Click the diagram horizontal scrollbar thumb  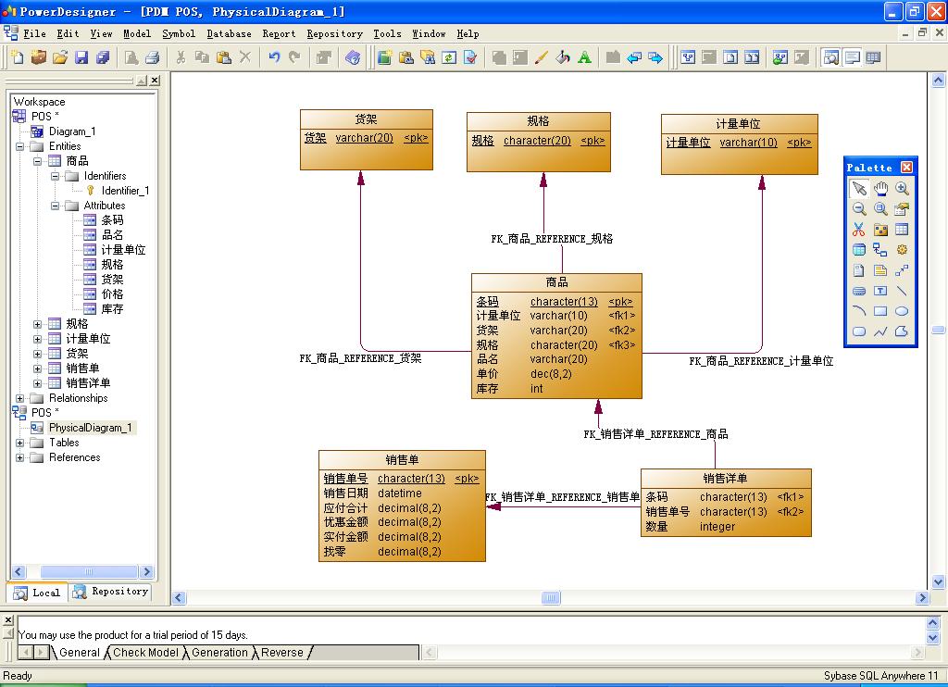pos(550,598)
